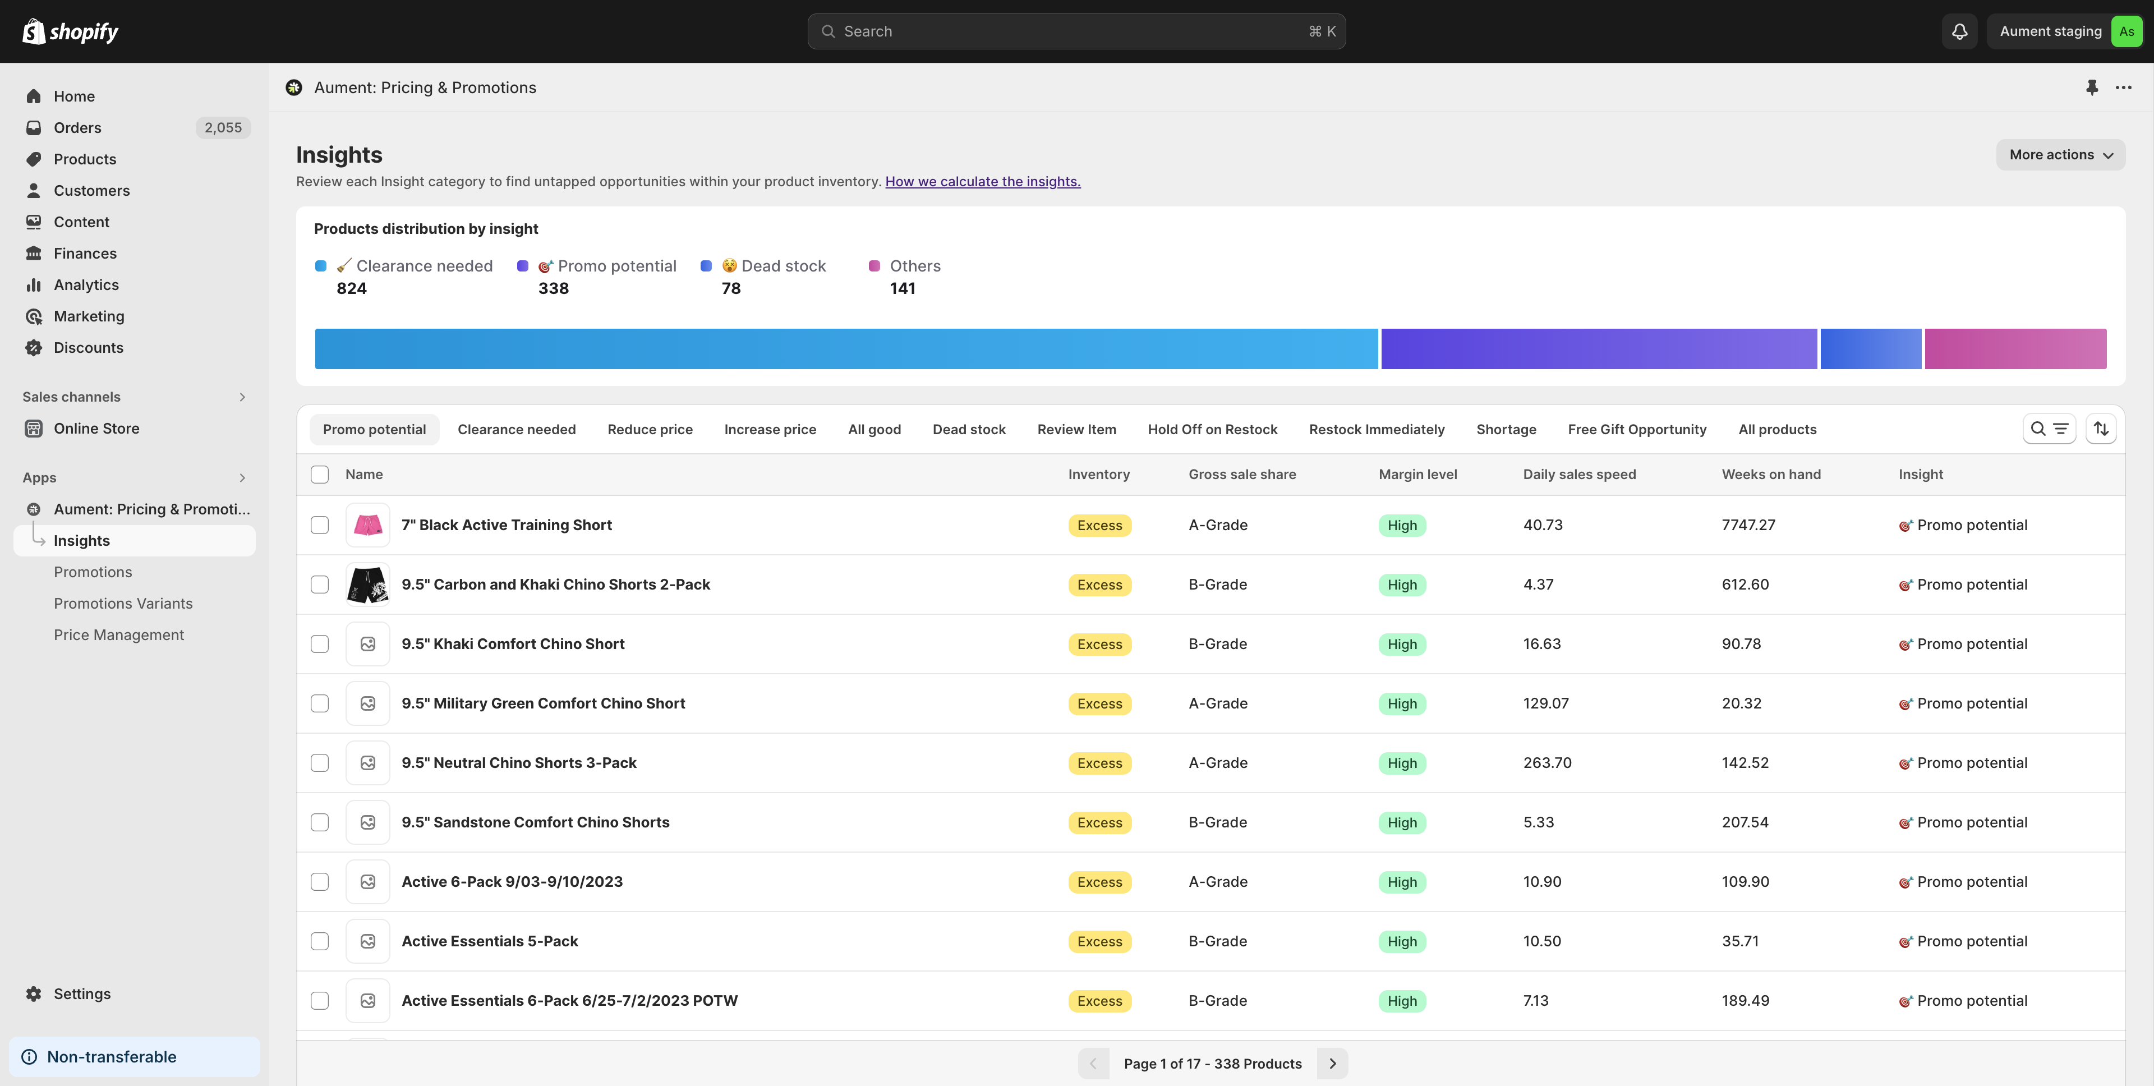
Task: Click the Aument header logo icon
Action: tap(293, 88)
